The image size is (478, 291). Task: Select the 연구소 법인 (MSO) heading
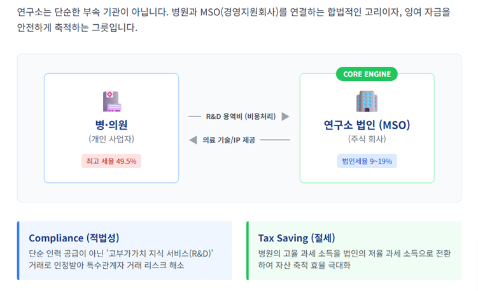pyautogui.click(x=367, y=125)
